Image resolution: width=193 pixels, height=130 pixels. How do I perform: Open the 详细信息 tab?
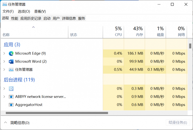point(69,18)
